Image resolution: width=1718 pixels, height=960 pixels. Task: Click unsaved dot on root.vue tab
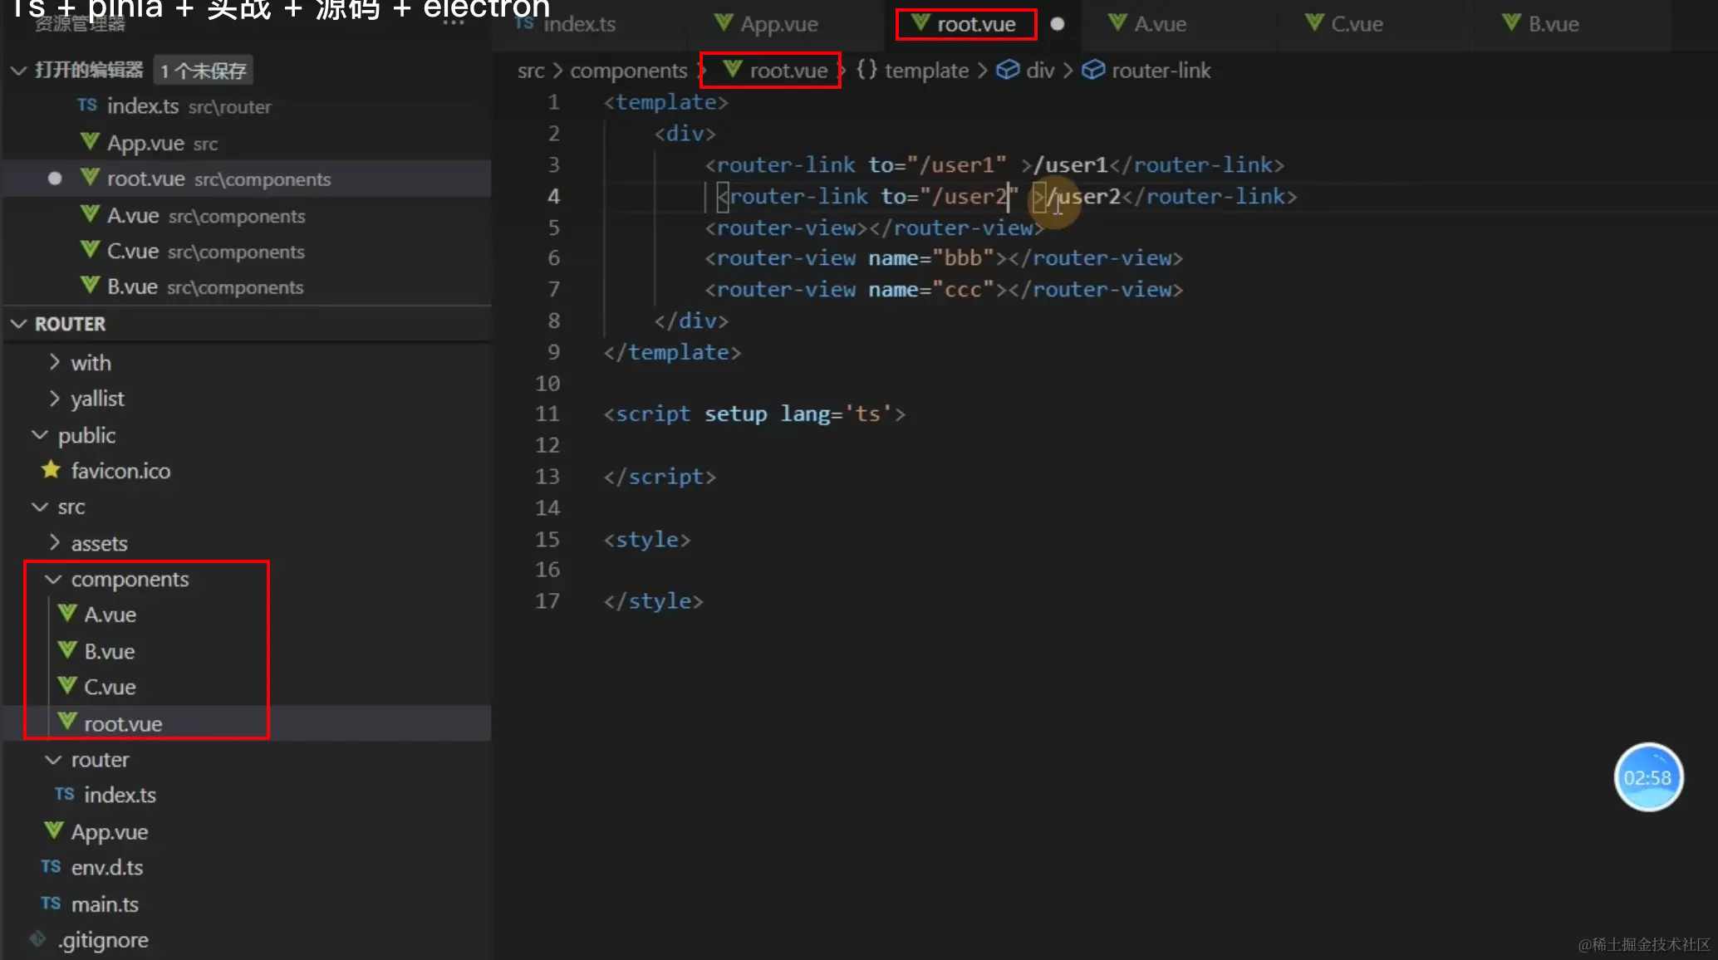(x=1057, y=24)
